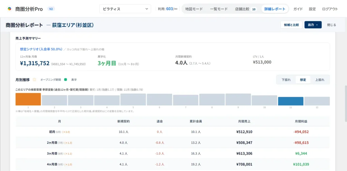Select the 上振れ scenario toggle
Screen dimensions: 347x171
pyautogui.click(x=320, y=80)
